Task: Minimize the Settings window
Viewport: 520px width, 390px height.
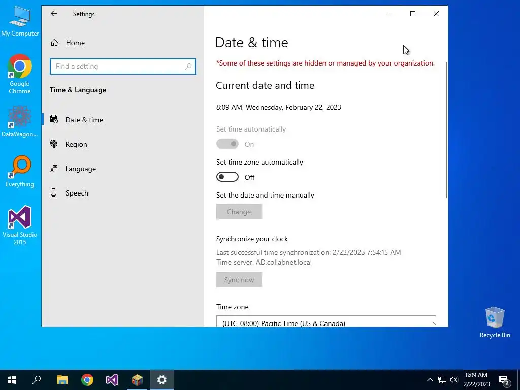Action: click(389, 14)
